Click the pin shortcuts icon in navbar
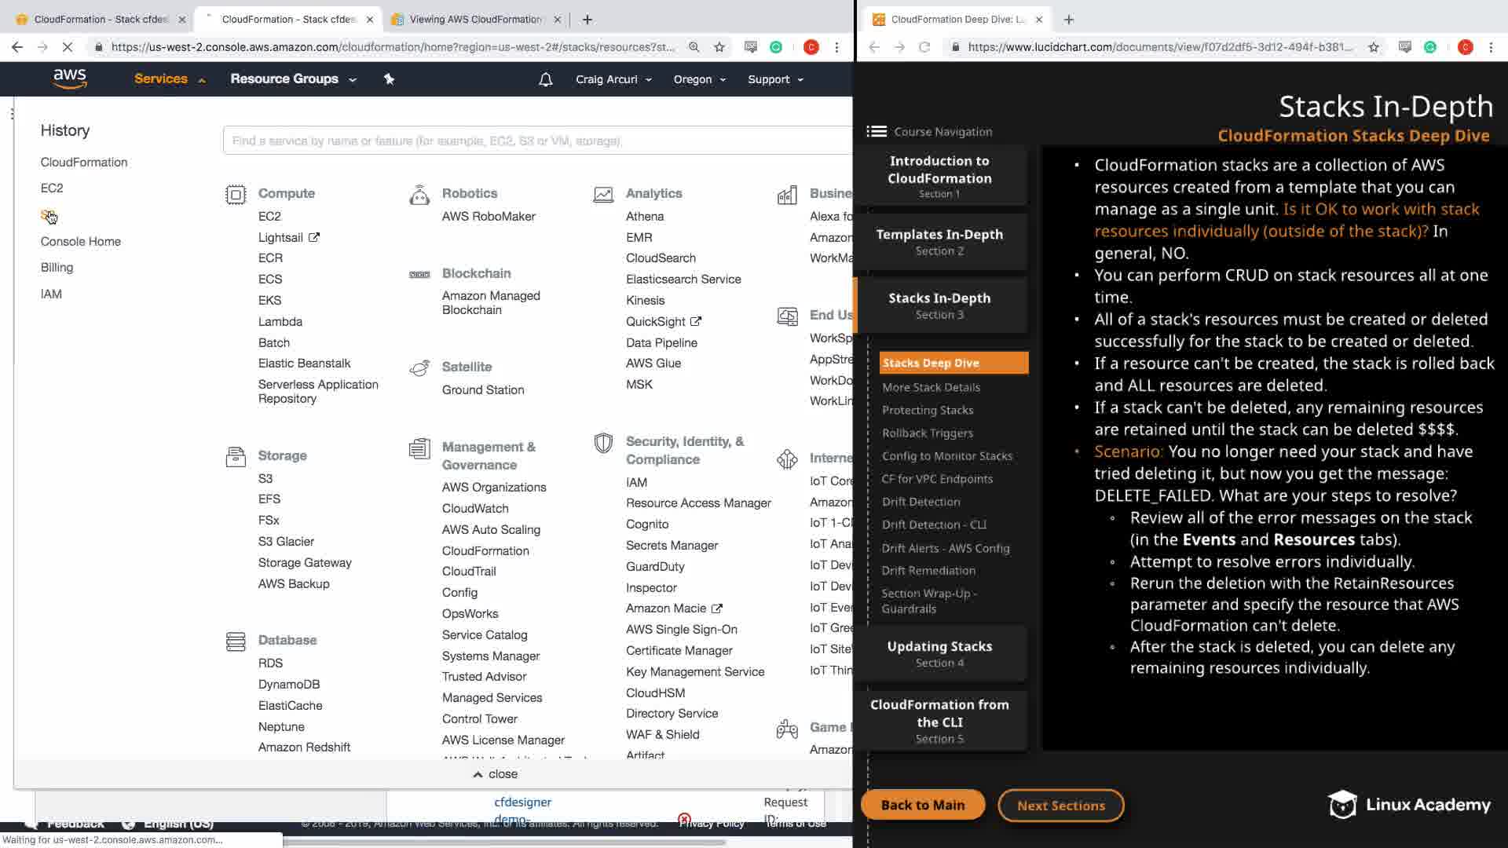1508x848 pixels. (x=389, y=79)
